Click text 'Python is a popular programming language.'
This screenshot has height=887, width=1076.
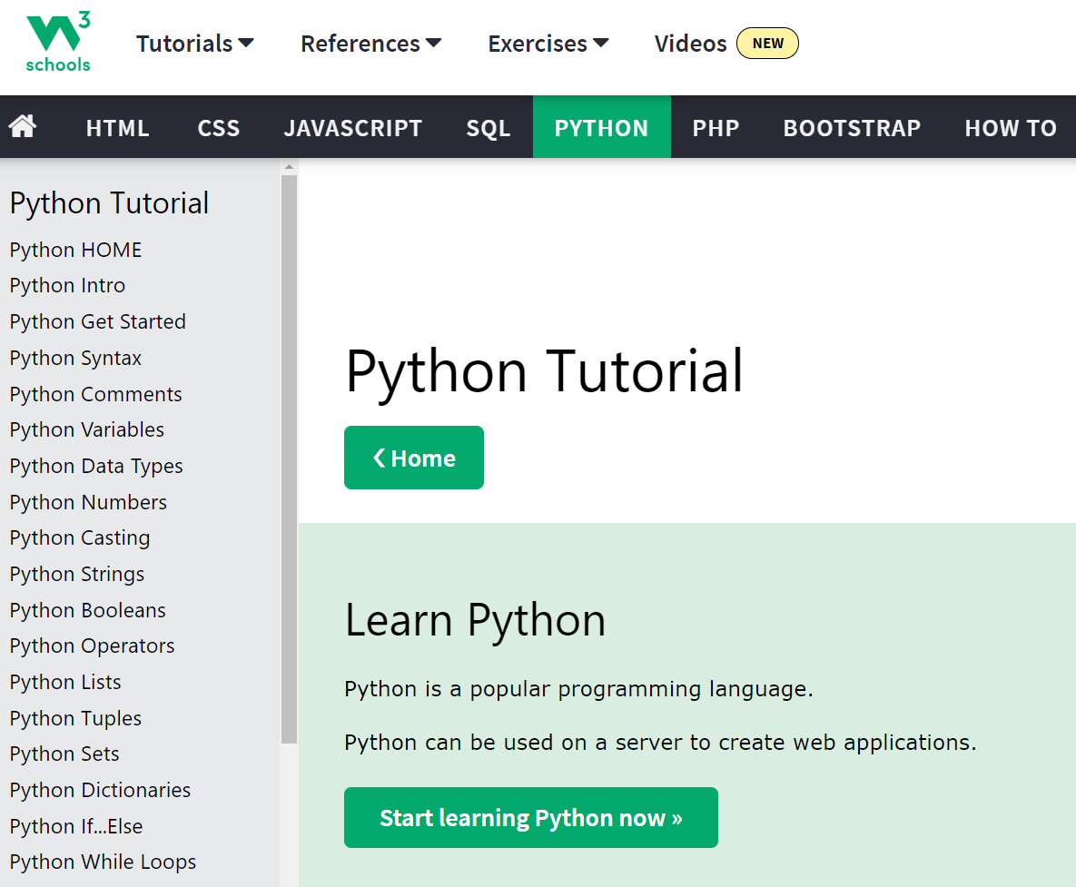coord(578,689)
